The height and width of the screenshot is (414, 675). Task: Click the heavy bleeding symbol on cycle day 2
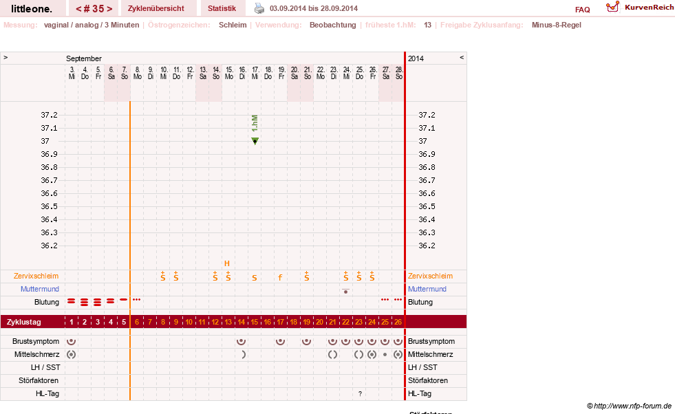85,302
